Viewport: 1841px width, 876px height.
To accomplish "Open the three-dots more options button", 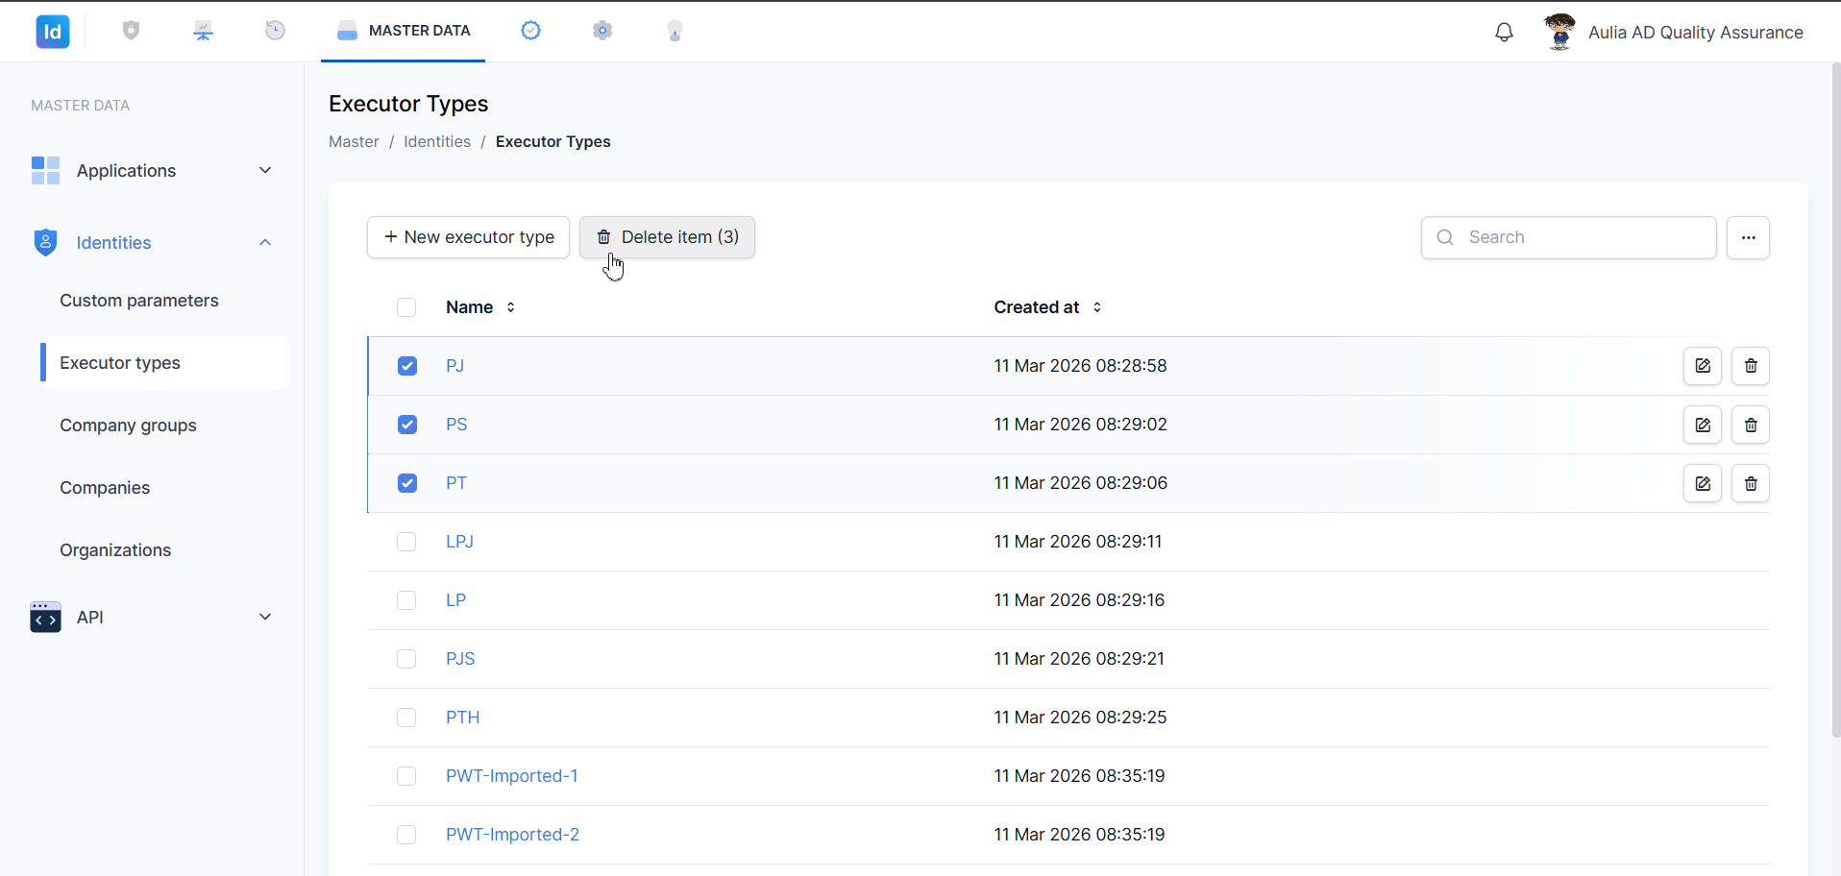I will [x=1748, y=237].
